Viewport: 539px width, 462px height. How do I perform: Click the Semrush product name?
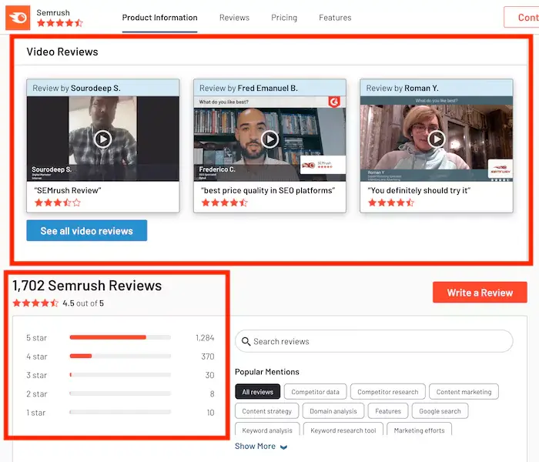click(53, 12)
